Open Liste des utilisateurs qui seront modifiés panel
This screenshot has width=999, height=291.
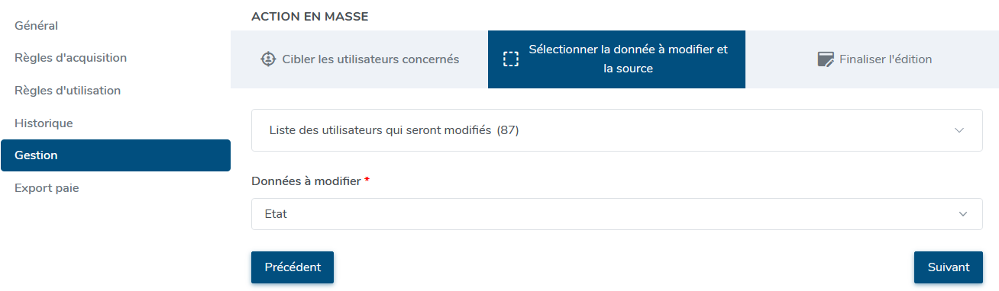pyautogui.click(x=617, y=130)
